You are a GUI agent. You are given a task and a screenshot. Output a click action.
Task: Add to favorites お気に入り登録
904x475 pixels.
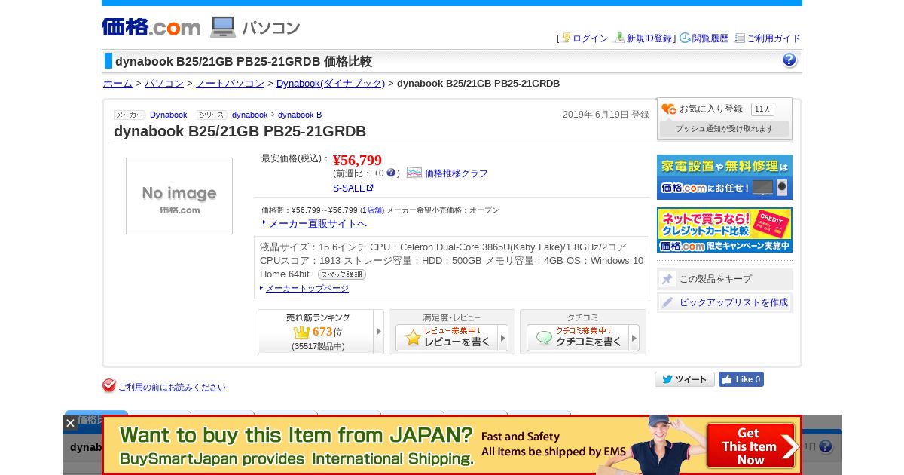click(x=711, y=109)
